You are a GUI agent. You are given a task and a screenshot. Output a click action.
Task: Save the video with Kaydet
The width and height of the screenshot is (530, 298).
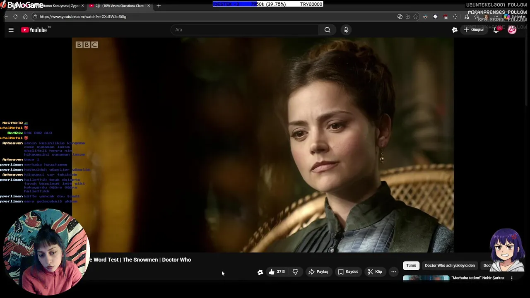(348, 272)
